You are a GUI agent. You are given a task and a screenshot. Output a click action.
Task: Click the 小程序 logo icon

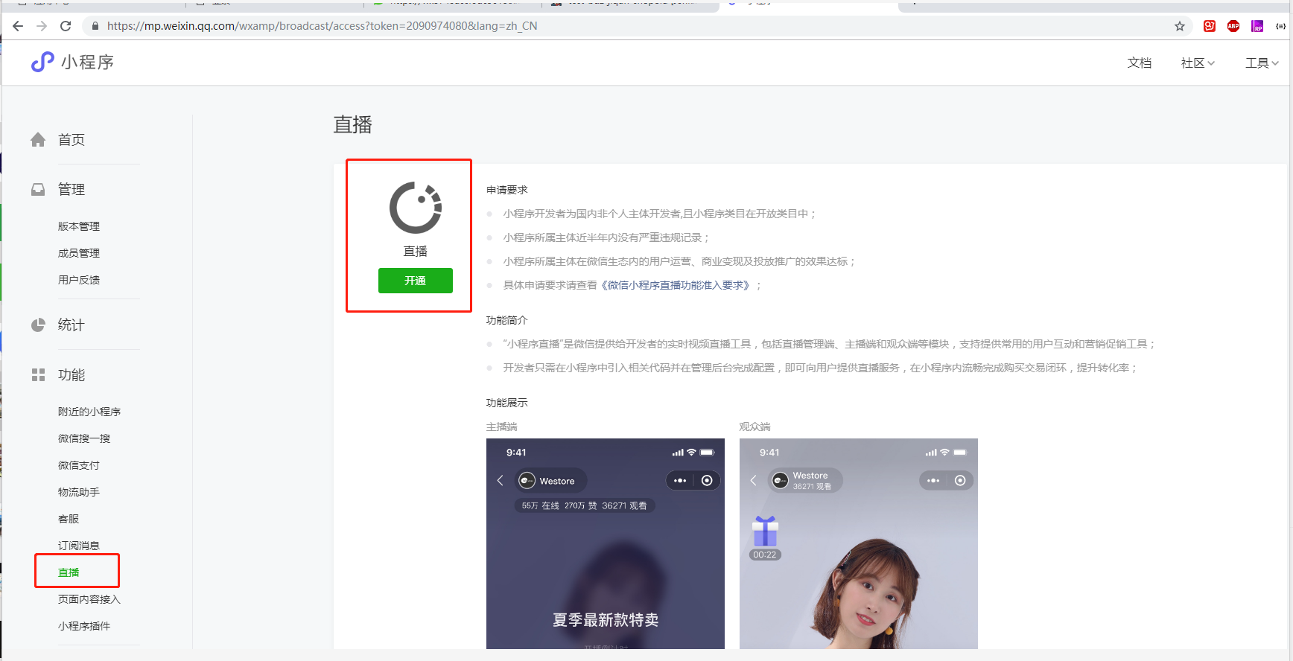coord(42,62)
